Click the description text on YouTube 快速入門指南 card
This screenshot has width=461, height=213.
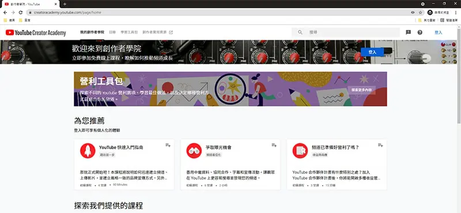[124, 175]
